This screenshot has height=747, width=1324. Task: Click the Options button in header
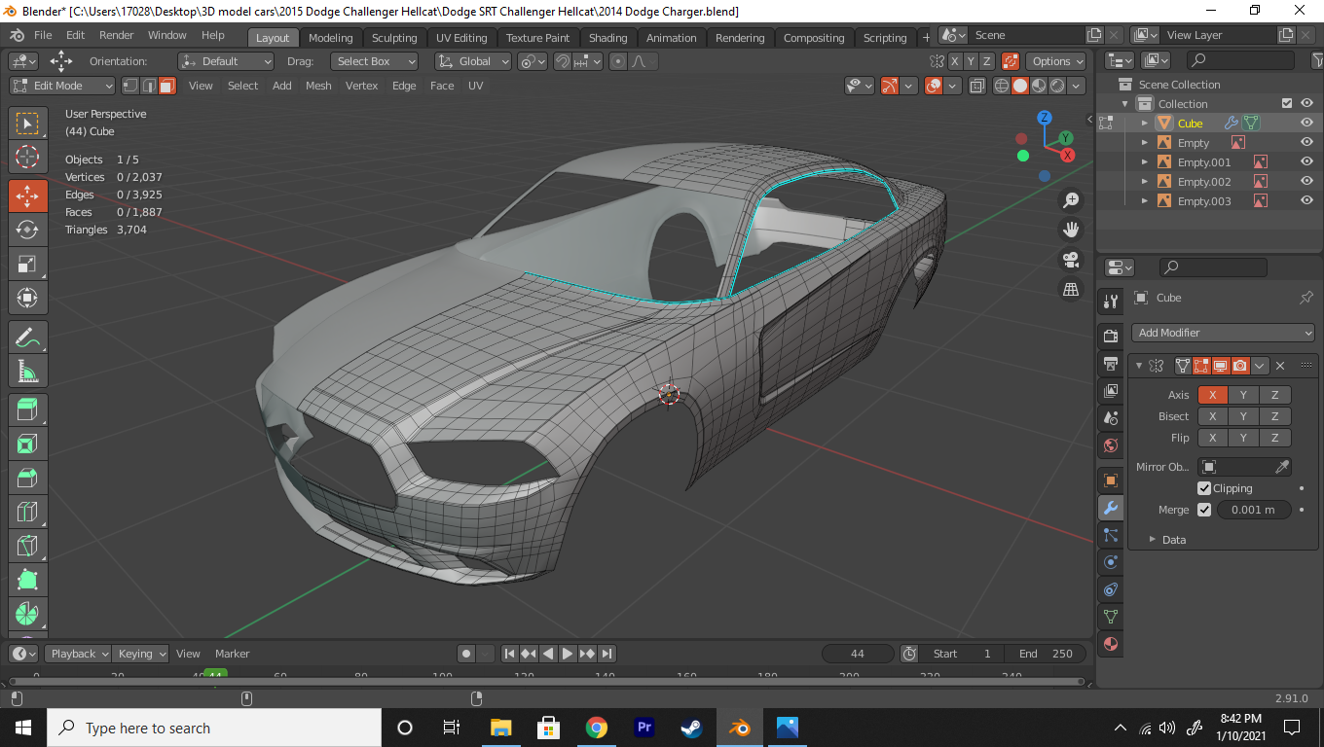pyautogui.click(x=1057, y=61)
